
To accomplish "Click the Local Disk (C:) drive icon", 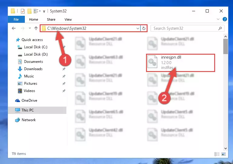I will (20, 47).
